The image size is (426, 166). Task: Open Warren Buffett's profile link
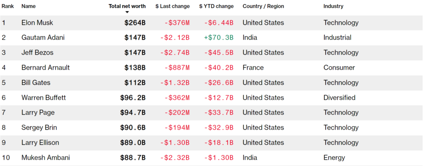(x=43, y=97)
